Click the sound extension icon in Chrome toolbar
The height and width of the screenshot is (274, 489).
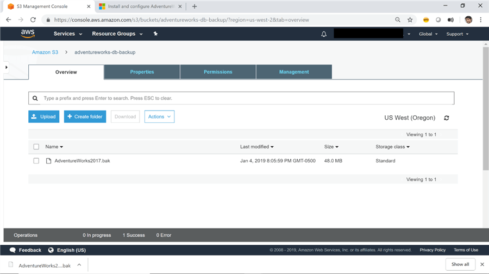[450, 19]
